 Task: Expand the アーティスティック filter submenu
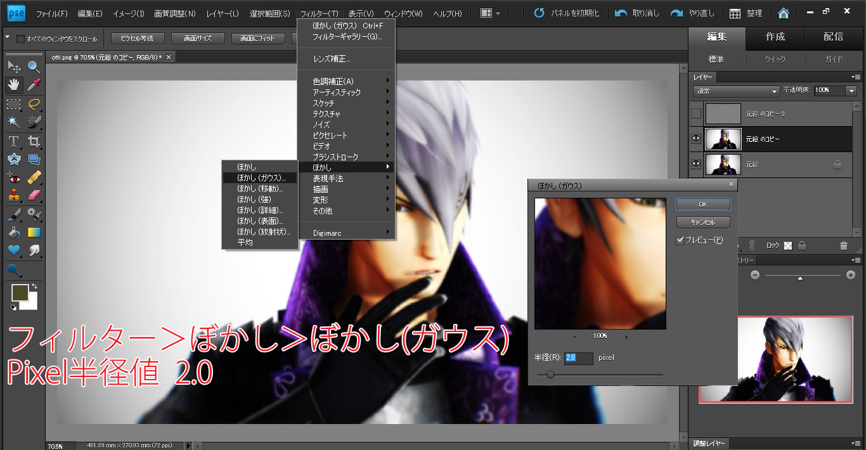coord(346,92)
